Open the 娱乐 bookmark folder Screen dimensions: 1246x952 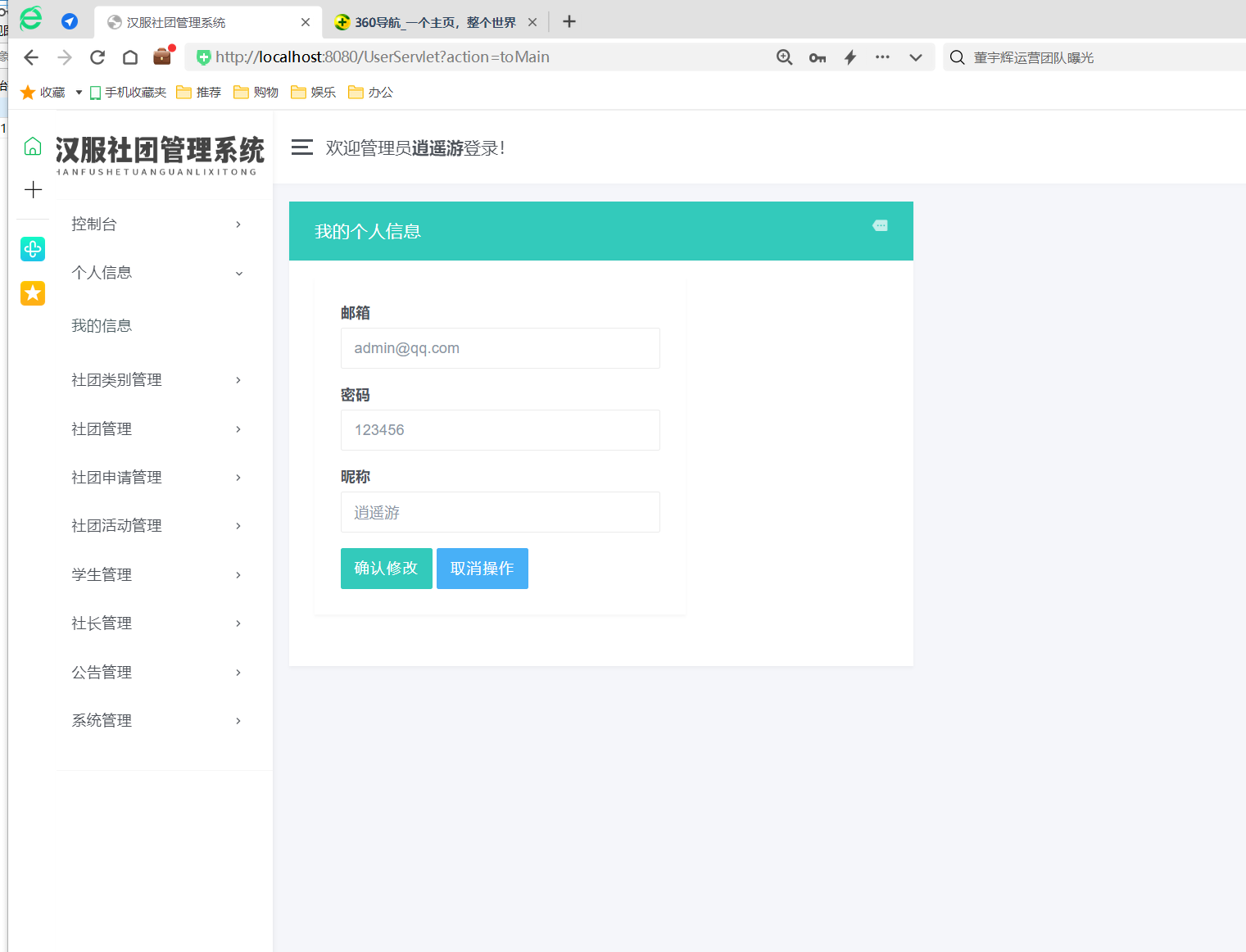[314, 93]
